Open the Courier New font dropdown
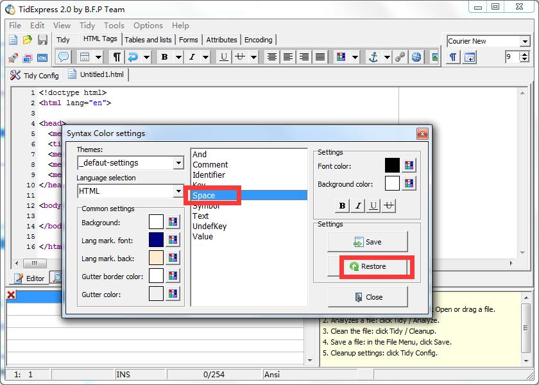 pos(525,41)
